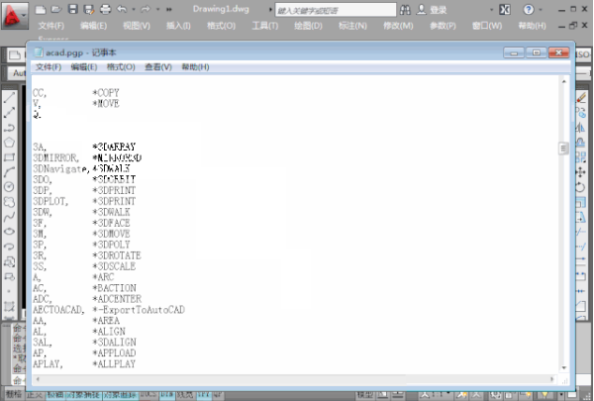Click the *3DPRINT text on 3DPLOT line
594x401 pixels.
pyautogui.click(x=114, y=201)
